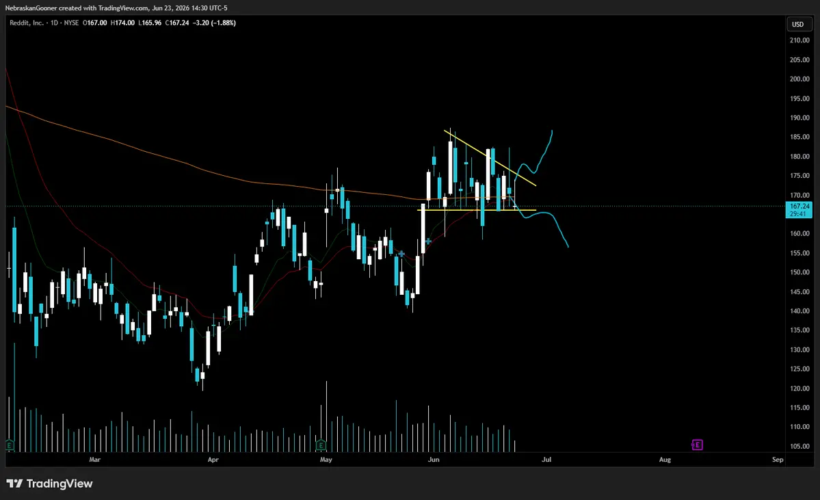
Task: Click the 1D interval label in the chart legend
Action: 55,23
